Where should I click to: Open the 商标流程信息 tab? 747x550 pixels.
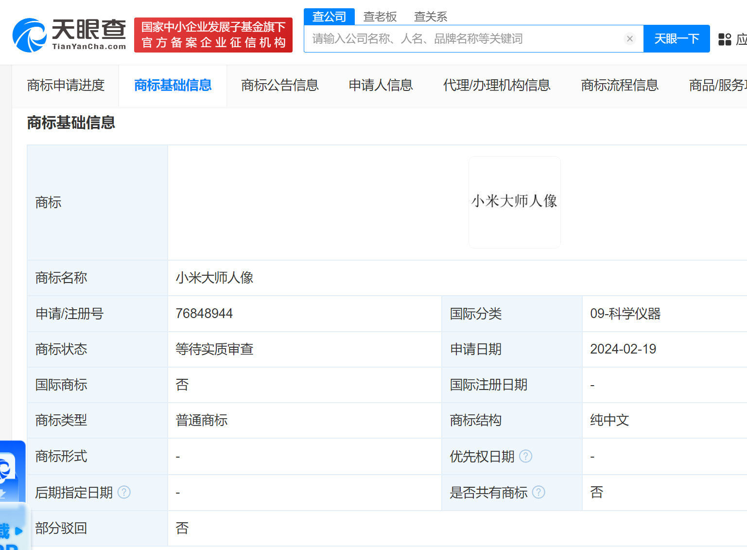tap(620, 86)
